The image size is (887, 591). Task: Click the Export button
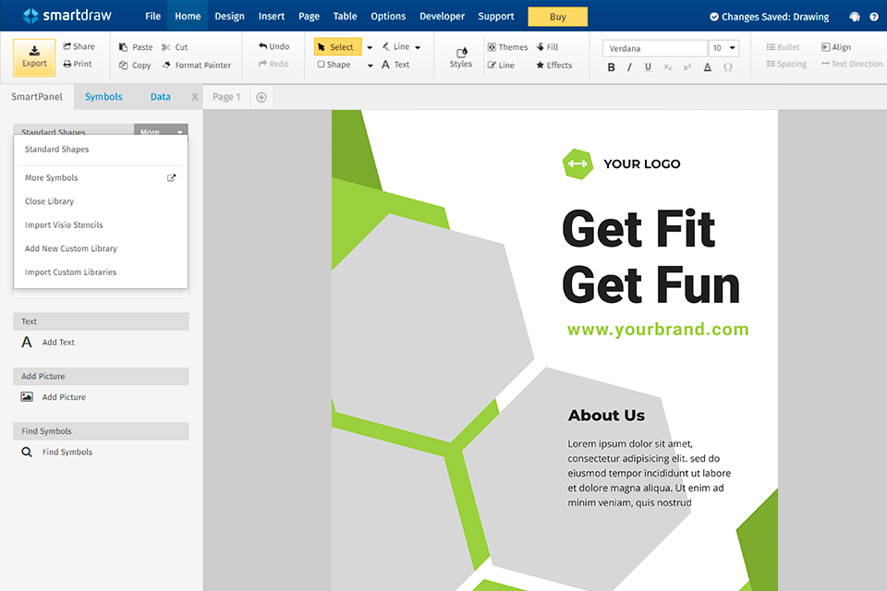coord(34,56)
